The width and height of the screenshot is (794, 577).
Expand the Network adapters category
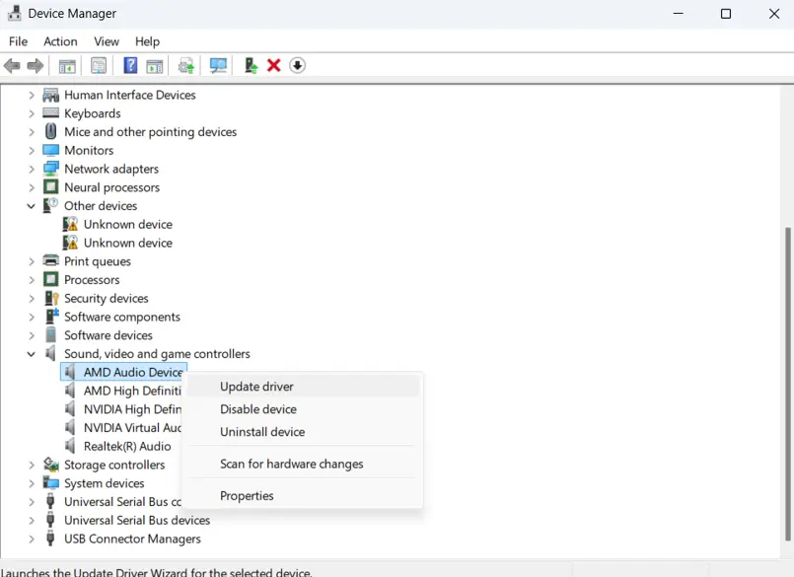click(32, 169)
